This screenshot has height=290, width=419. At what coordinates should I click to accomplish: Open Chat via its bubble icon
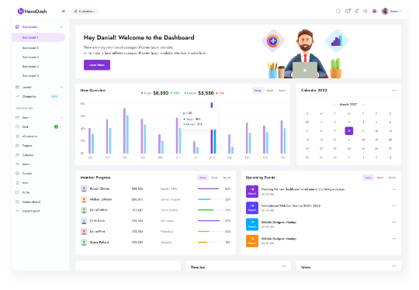(x=17, y=127)
